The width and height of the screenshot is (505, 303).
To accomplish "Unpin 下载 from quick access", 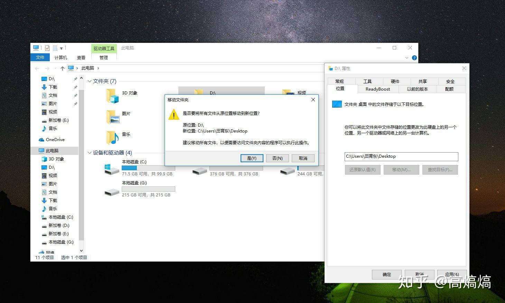I will point(75,87).
